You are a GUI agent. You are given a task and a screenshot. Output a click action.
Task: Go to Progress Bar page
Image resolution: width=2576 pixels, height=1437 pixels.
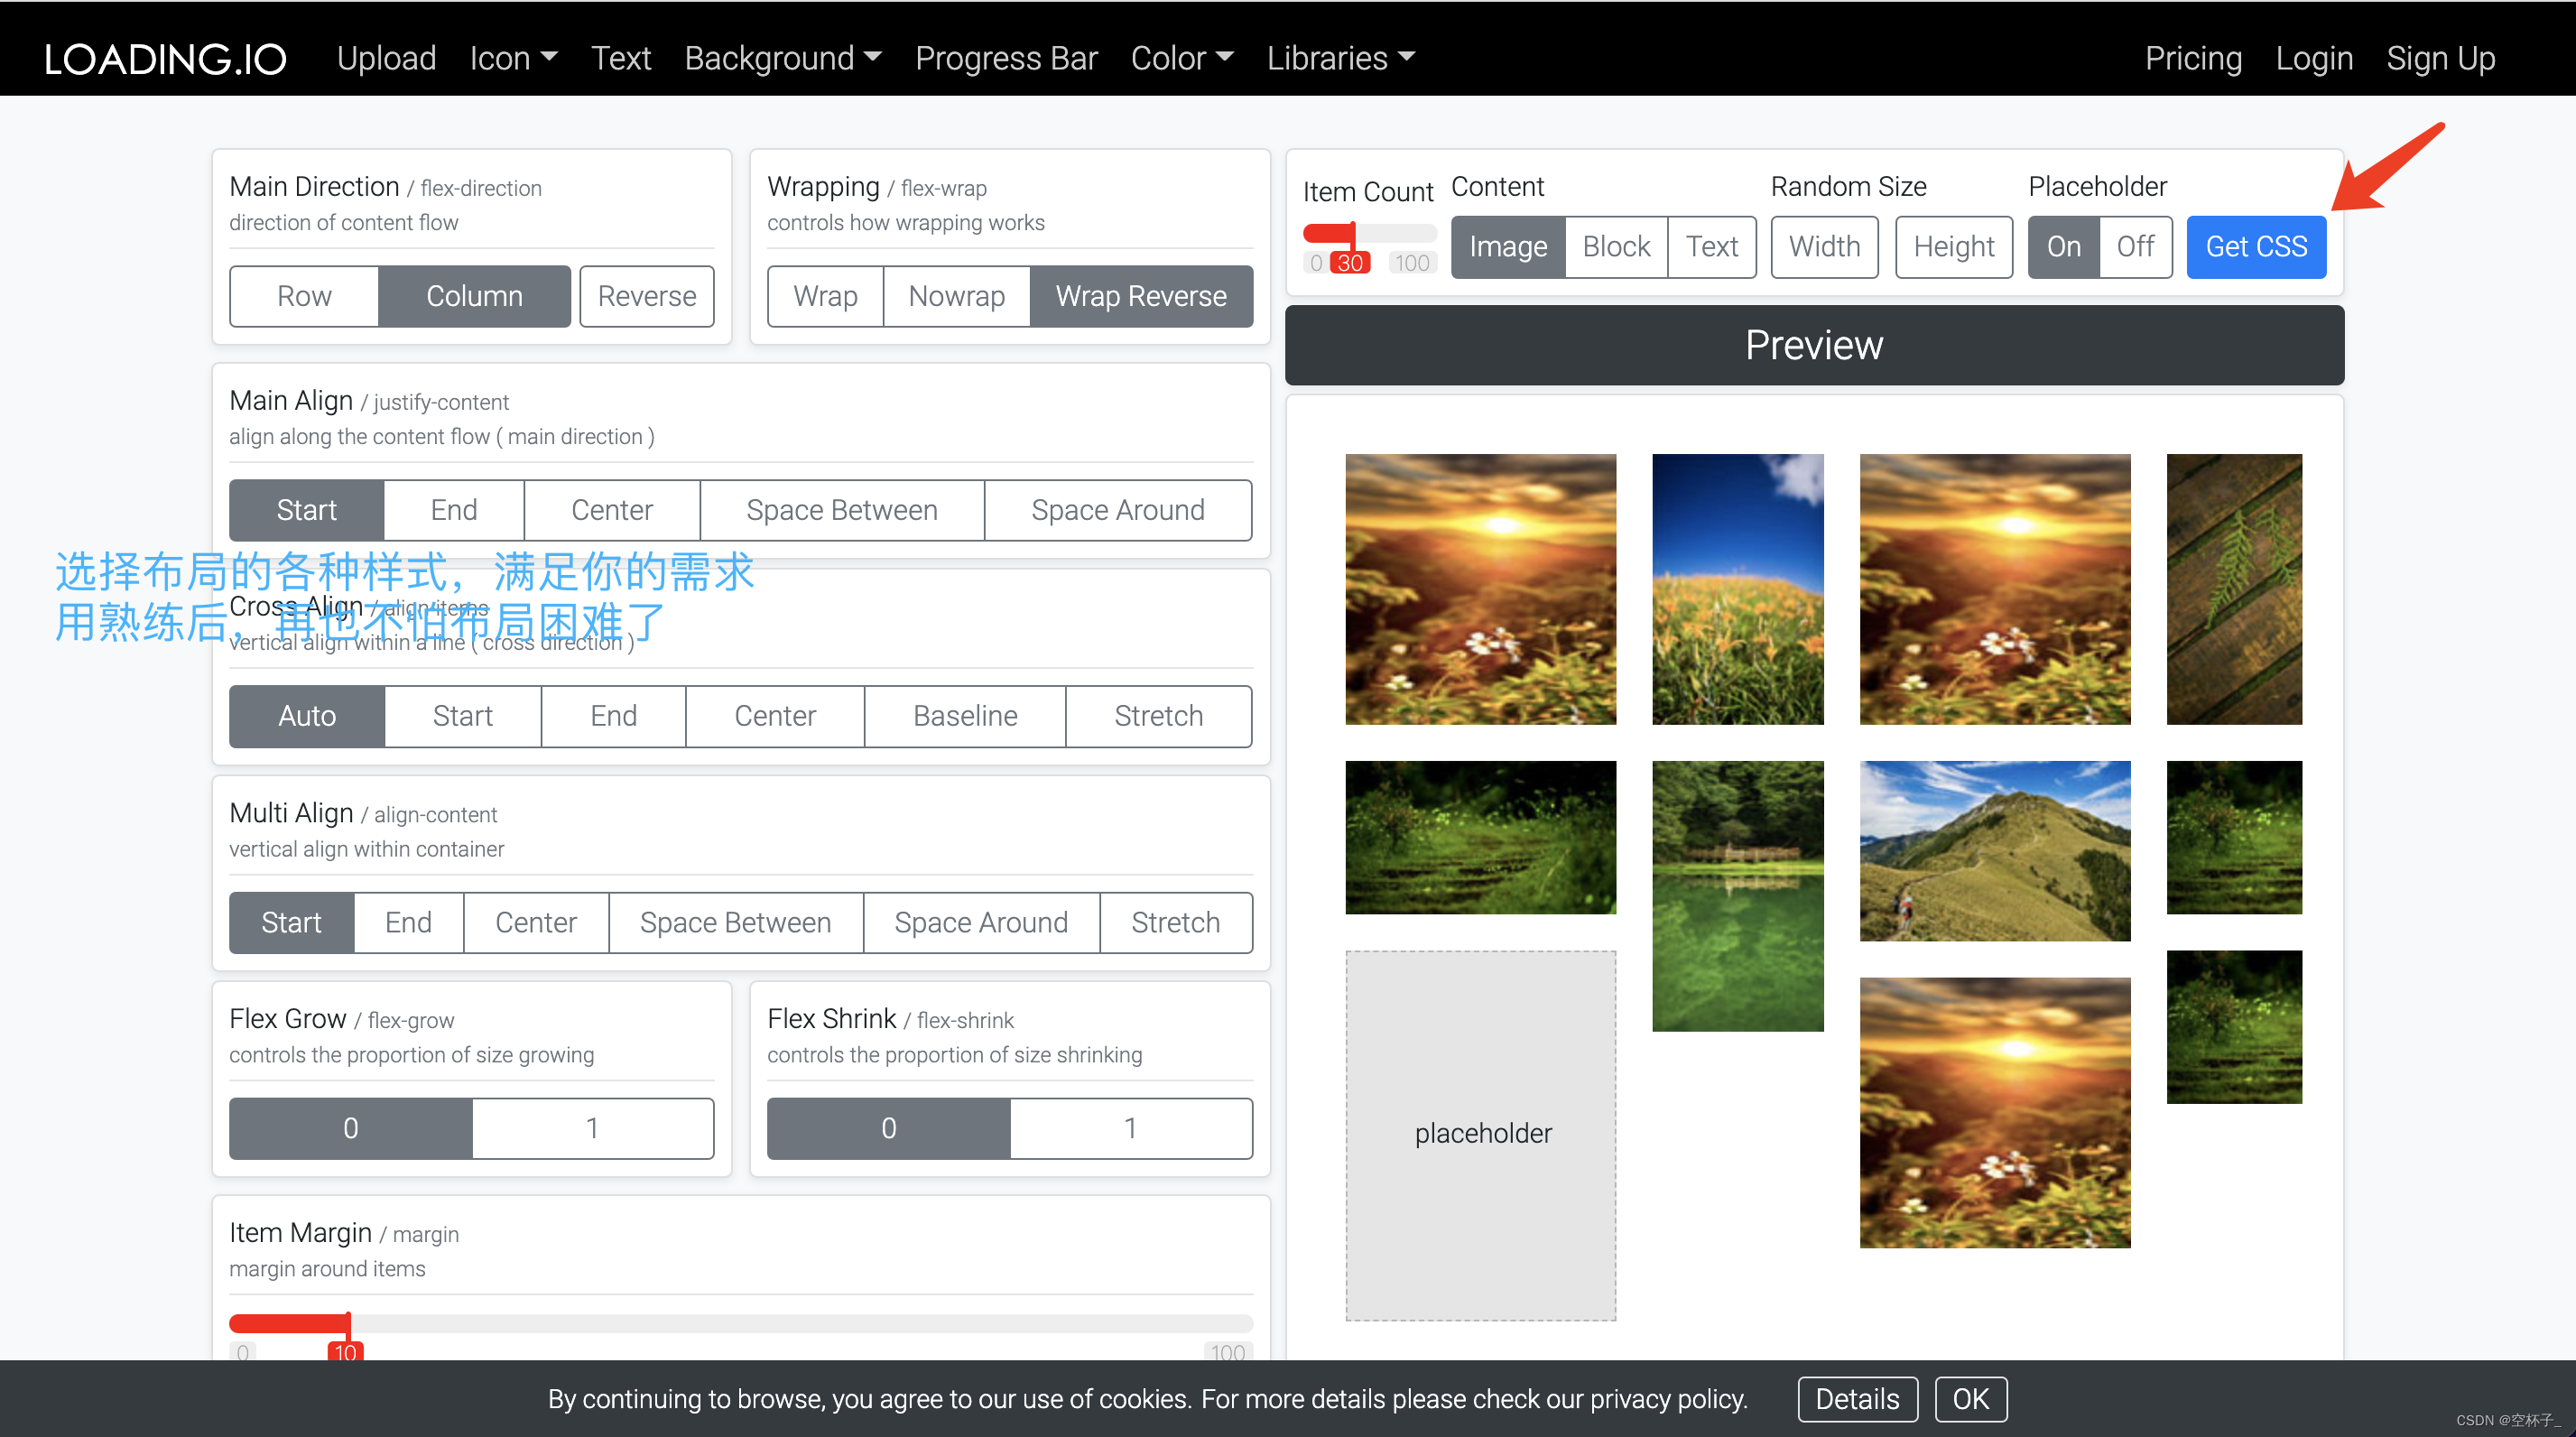(1006, 58)
